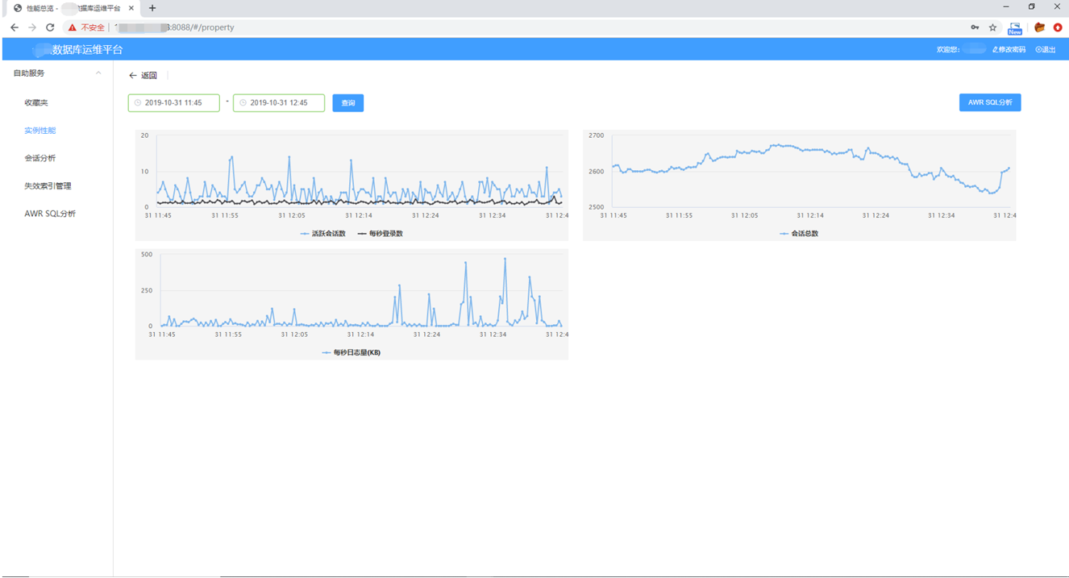Click 退出 to log out

[x=1046, y=50]
